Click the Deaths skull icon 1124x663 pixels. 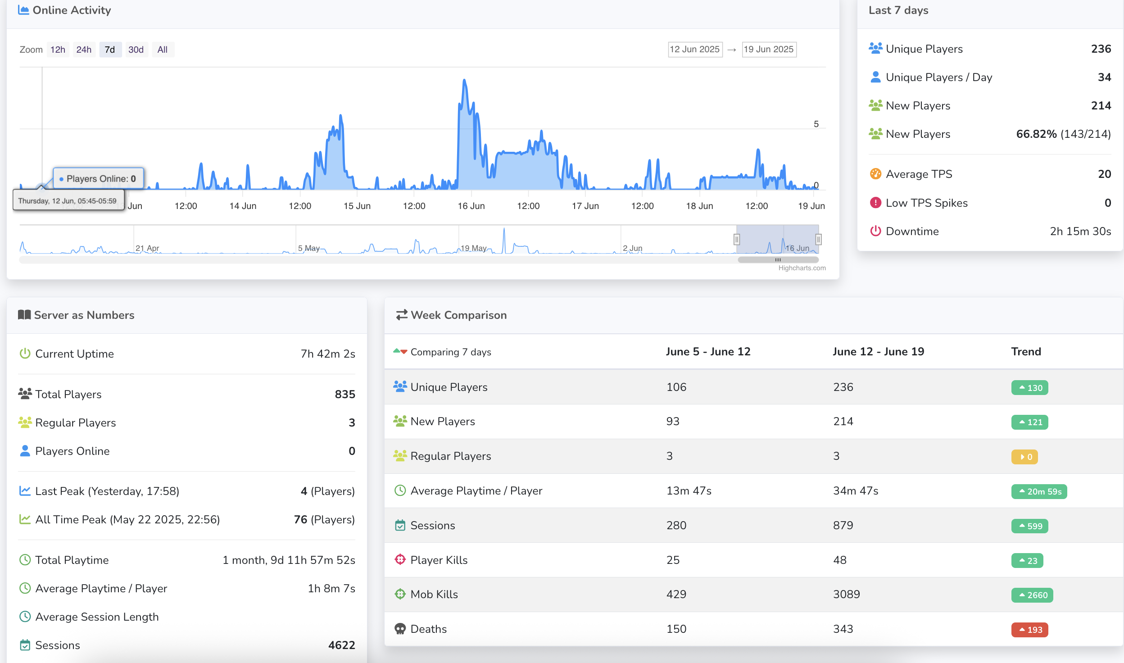400,629
